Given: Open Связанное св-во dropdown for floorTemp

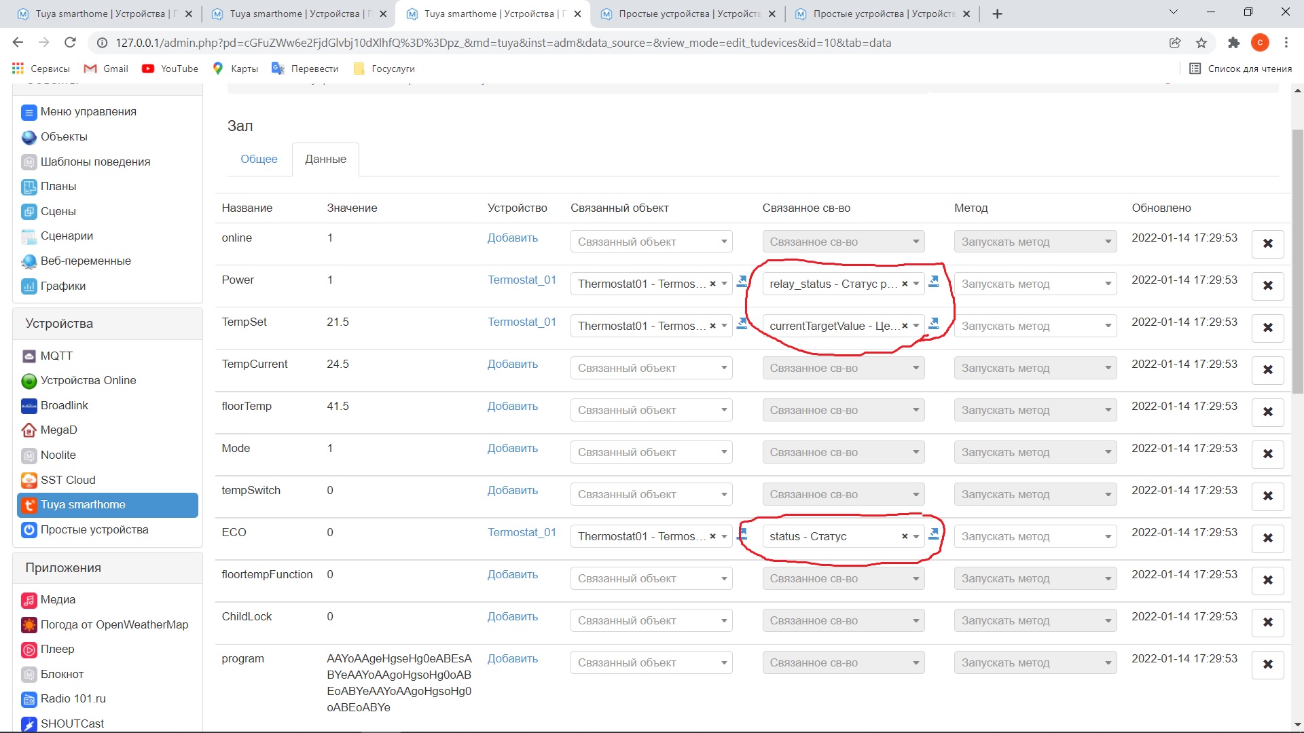Looking at the screenshot, I should (843, 410).
